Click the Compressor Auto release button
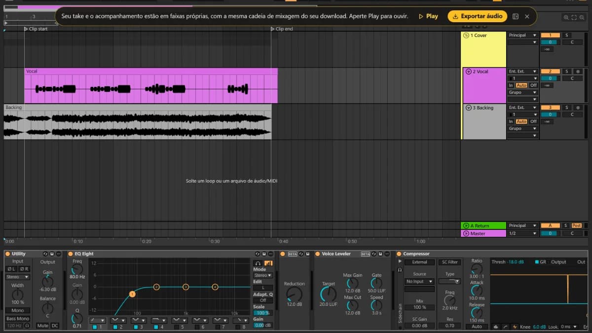Screen dimensions: 592x333 [x=477, y=327]
